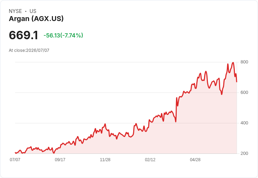The width and height of the screenshot is (258, 178).
Task: Select the 09/17 date on the x-axis
Action: click(x=60, y=159)
